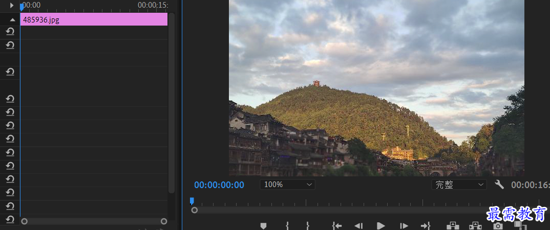Click the filmstrip icon right of the camera

(x=520, y=225)
